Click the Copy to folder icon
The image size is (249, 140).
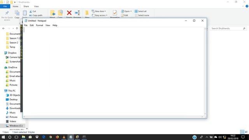click(60, 13)
